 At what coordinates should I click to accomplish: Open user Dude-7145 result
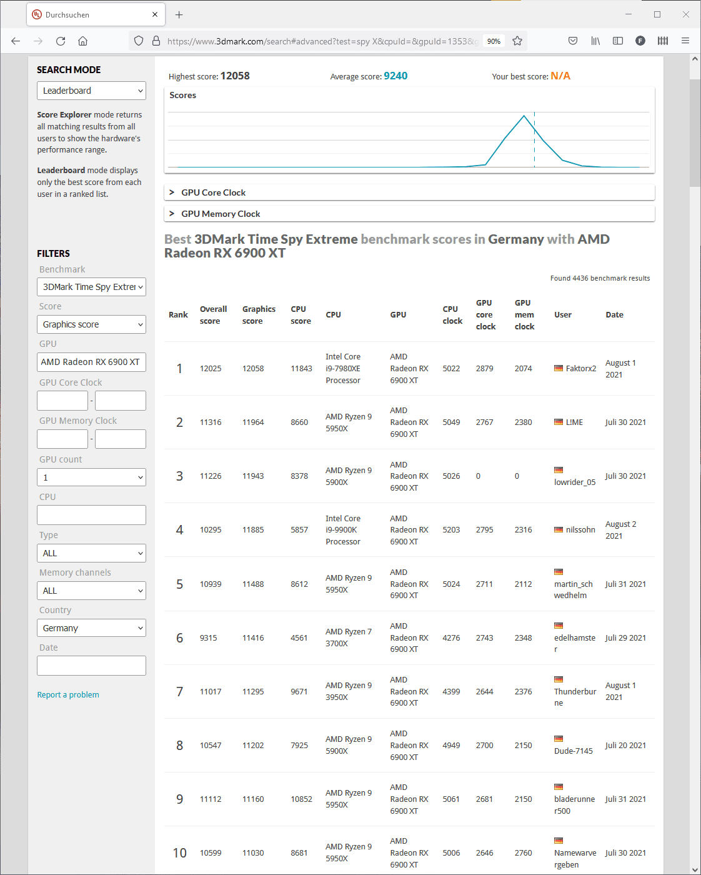pos(574,751)
